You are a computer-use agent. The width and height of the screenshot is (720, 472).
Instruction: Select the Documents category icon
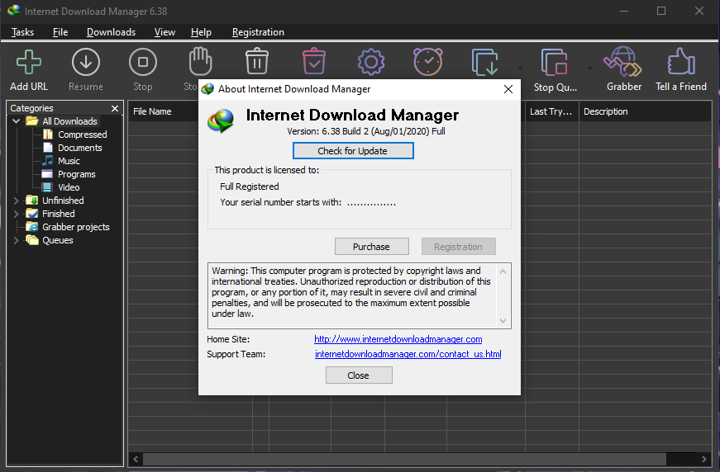tap(48, 148)
